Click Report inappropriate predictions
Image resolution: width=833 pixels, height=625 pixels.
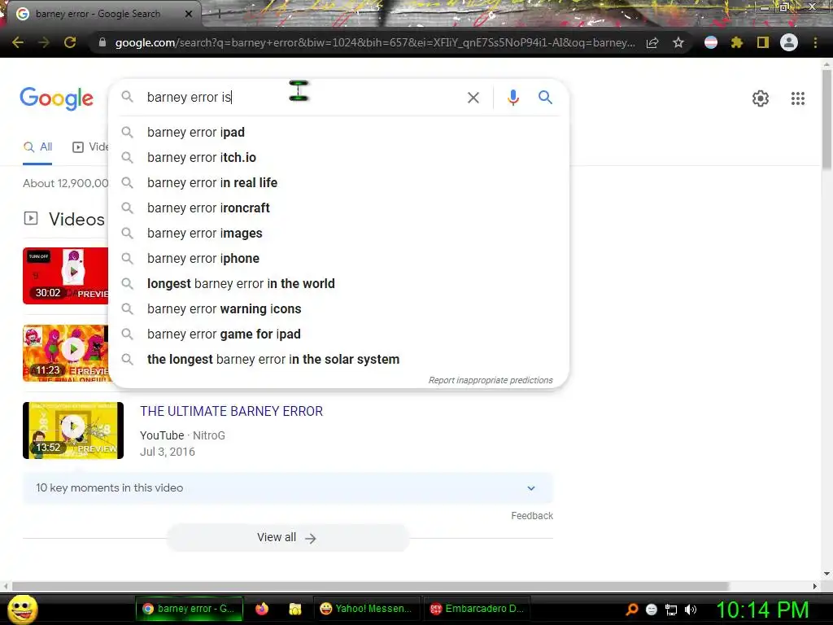pos(491,381)
